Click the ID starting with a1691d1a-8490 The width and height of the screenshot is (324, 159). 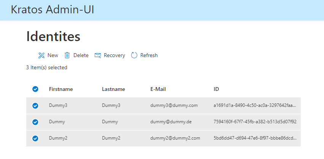(255, 105)
